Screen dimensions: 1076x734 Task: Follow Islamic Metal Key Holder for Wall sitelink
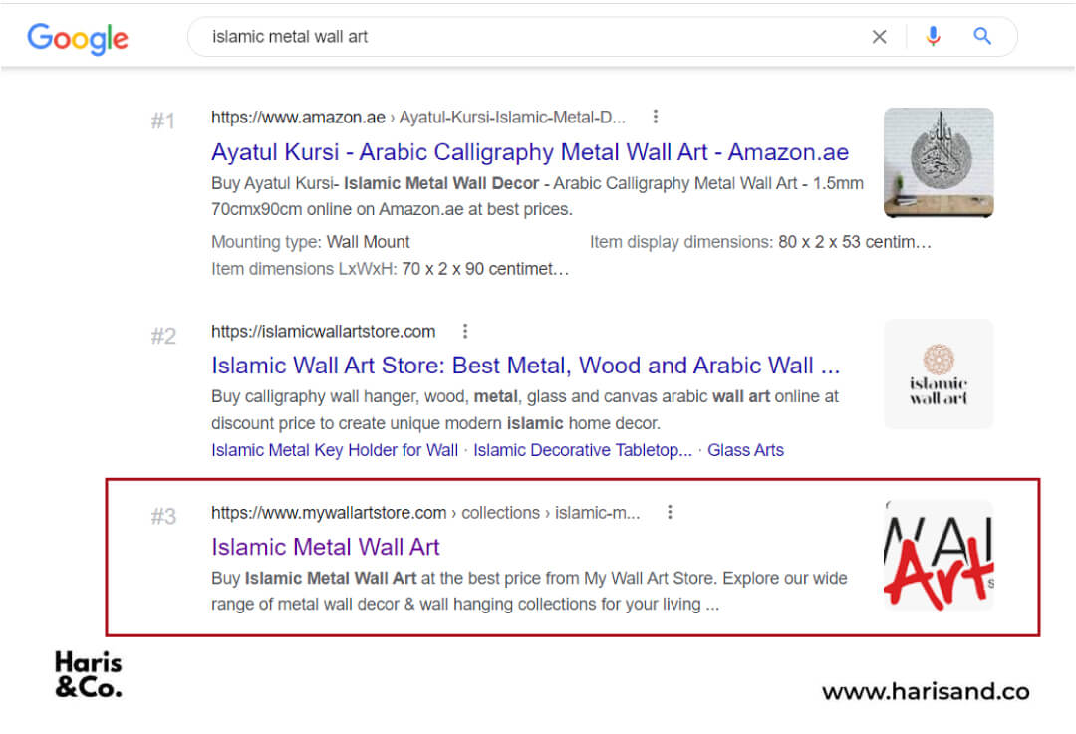[334, 450]
